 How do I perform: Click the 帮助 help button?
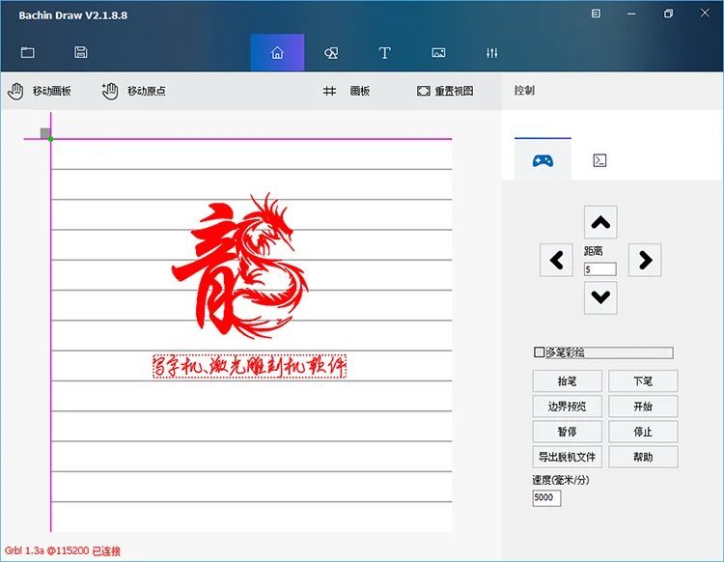pyautogui.click(x=643, y=457)
